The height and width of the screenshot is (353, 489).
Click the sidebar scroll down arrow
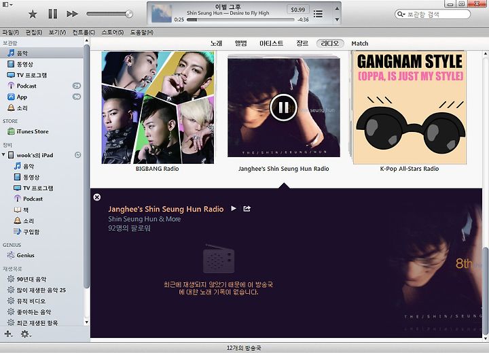pos(86,322)
